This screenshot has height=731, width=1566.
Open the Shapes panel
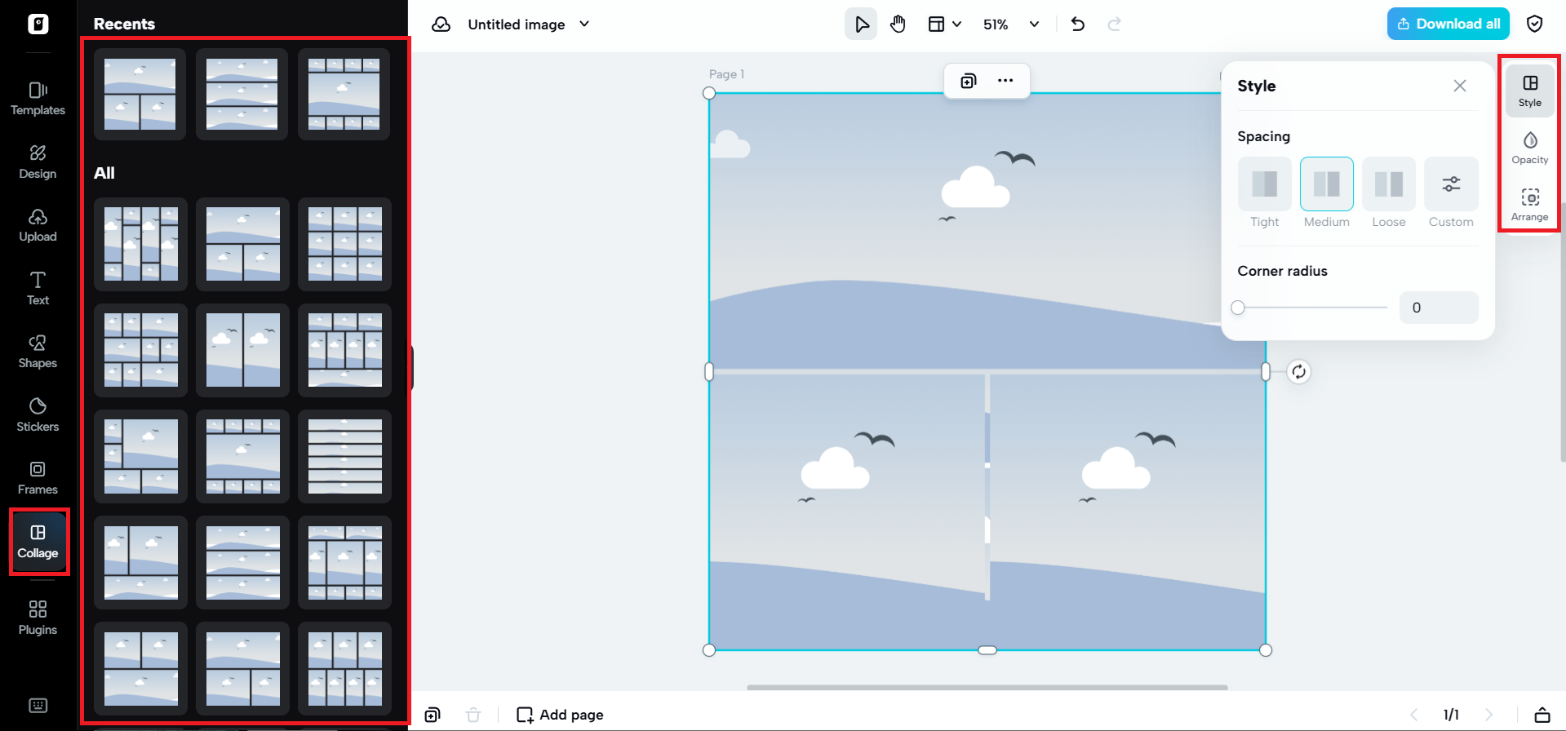38,352
